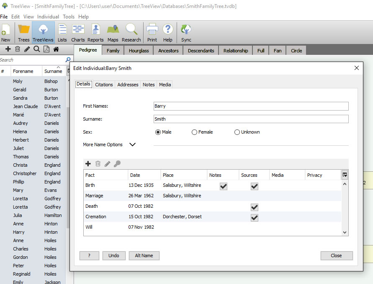Click fact table scroll up arrow
Viewport: 373px width, 284px height.
tap(345, 184)
